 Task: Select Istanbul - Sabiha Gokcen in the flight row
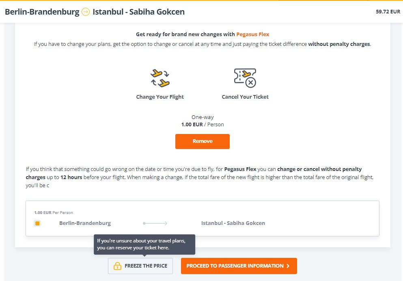[x=233, y=223]
